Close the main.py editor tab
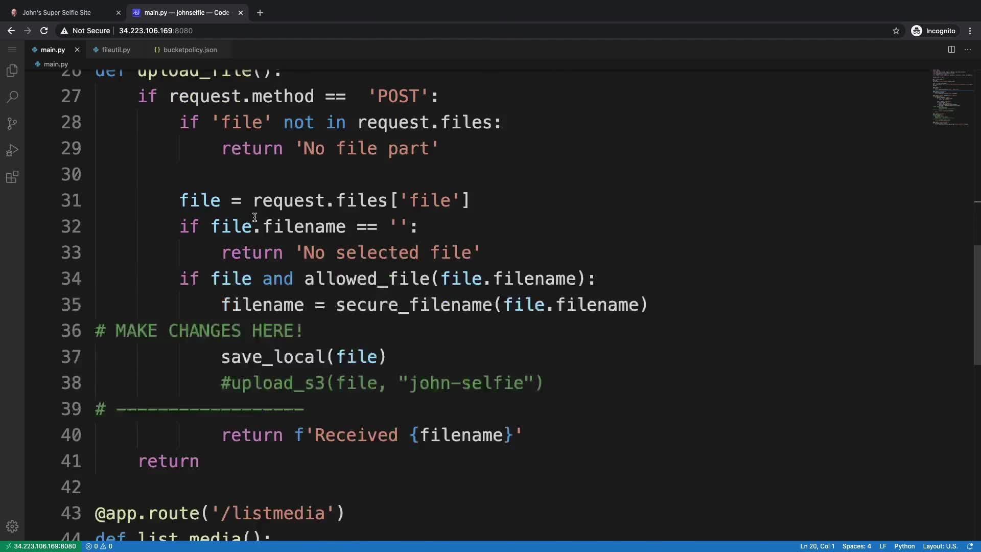Screen dimensions: 981x552 [77, 50]
